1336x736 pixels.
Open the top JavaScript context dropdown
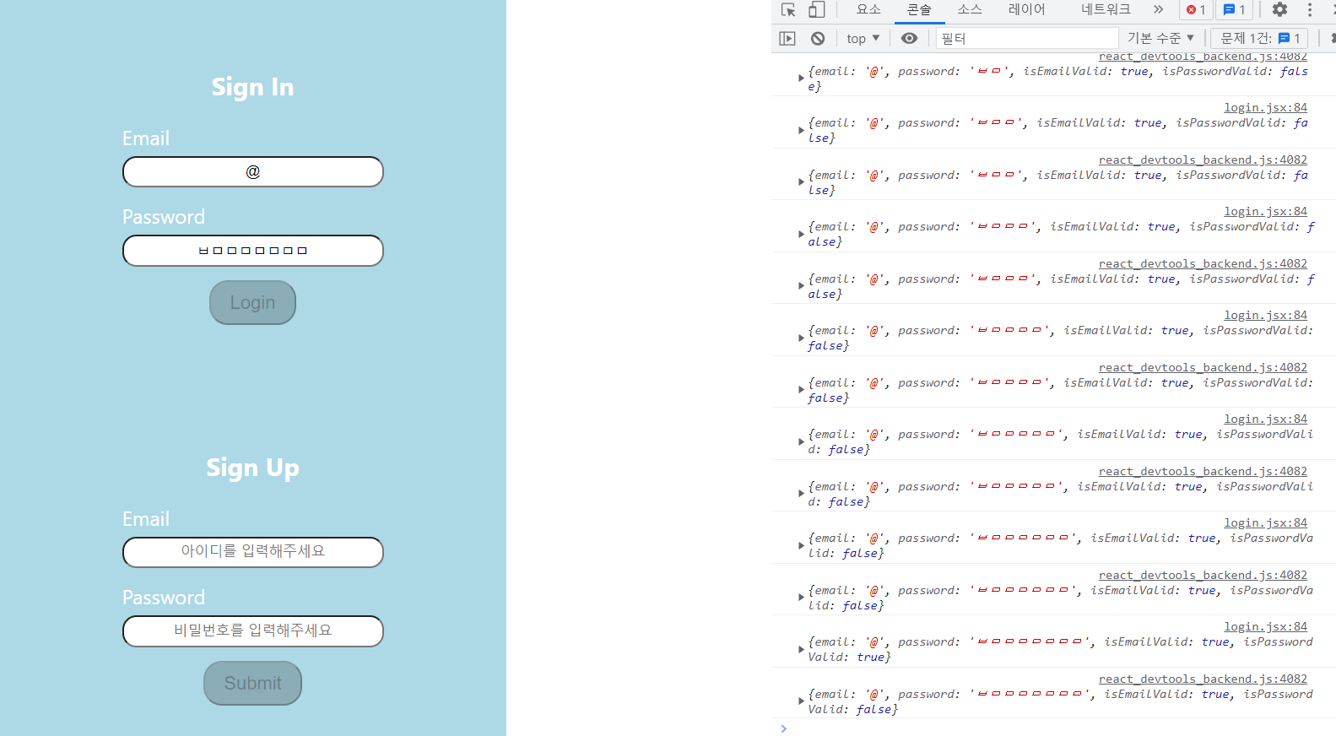point(863,38)
